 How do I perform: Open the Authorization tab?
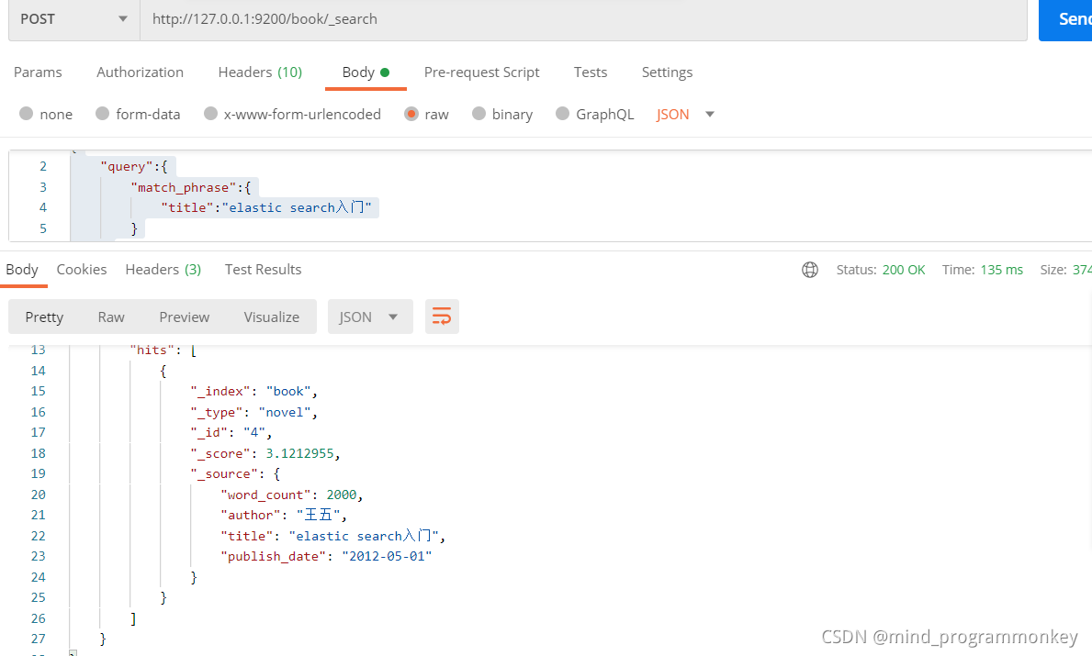140,72
